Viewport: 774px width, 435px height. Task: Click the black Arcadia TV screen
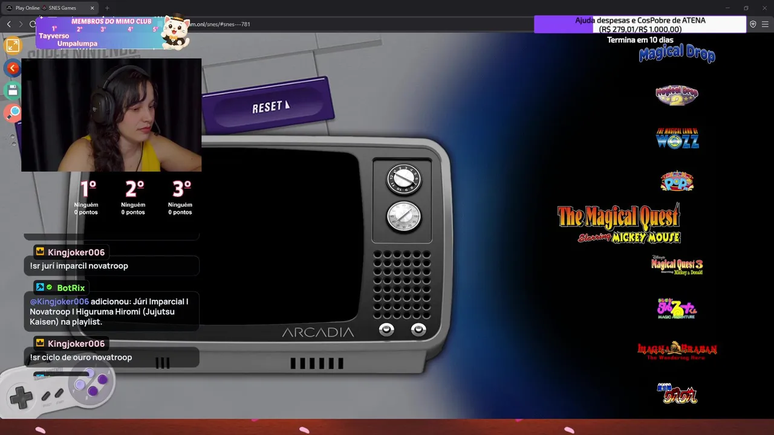click(281, 237)
